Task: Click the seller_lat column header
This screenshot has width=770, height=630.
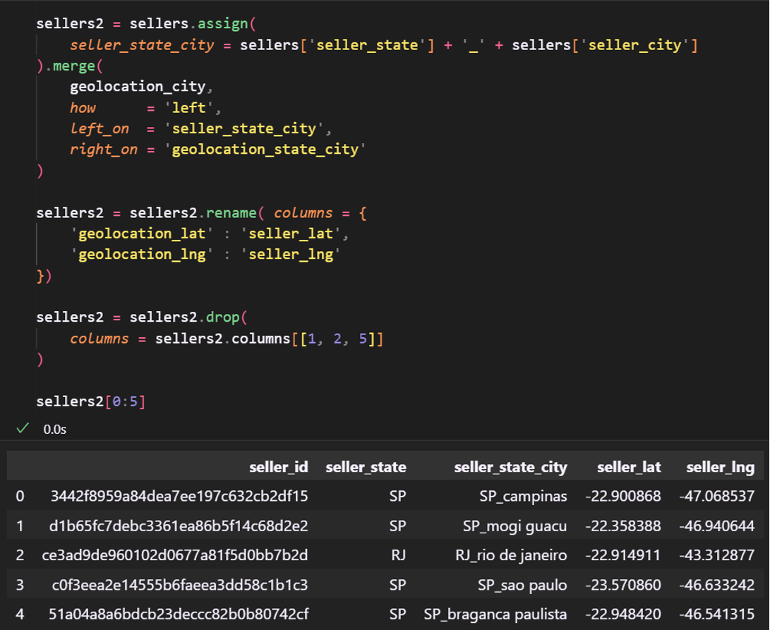Action: pos(629,467)
